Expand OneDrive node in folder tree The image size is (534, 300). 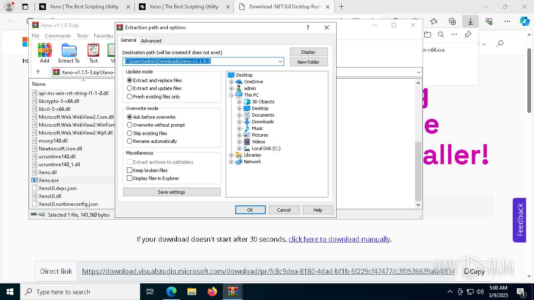tap(231, 82)
